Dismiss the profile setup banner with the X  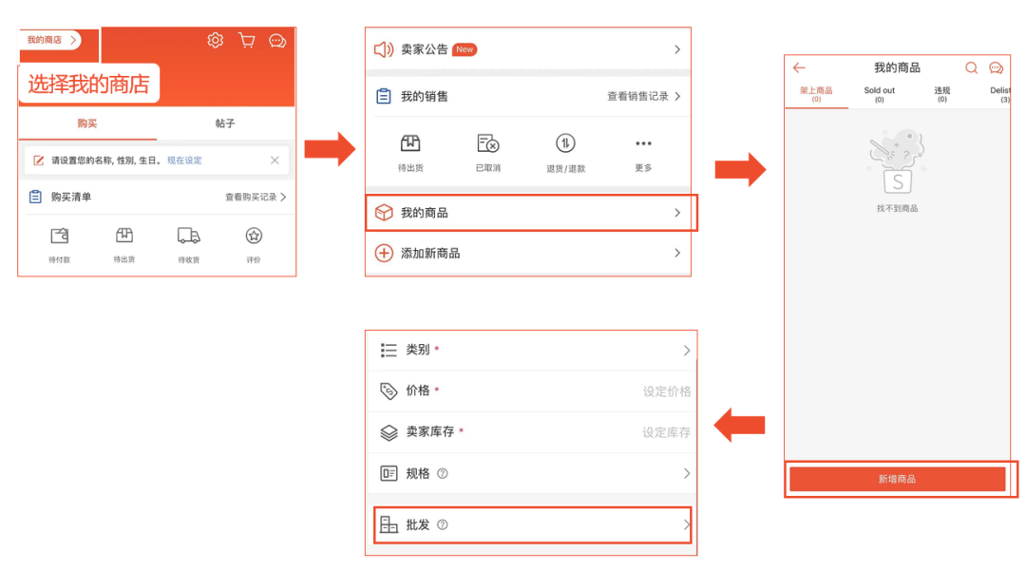[275, 160]
